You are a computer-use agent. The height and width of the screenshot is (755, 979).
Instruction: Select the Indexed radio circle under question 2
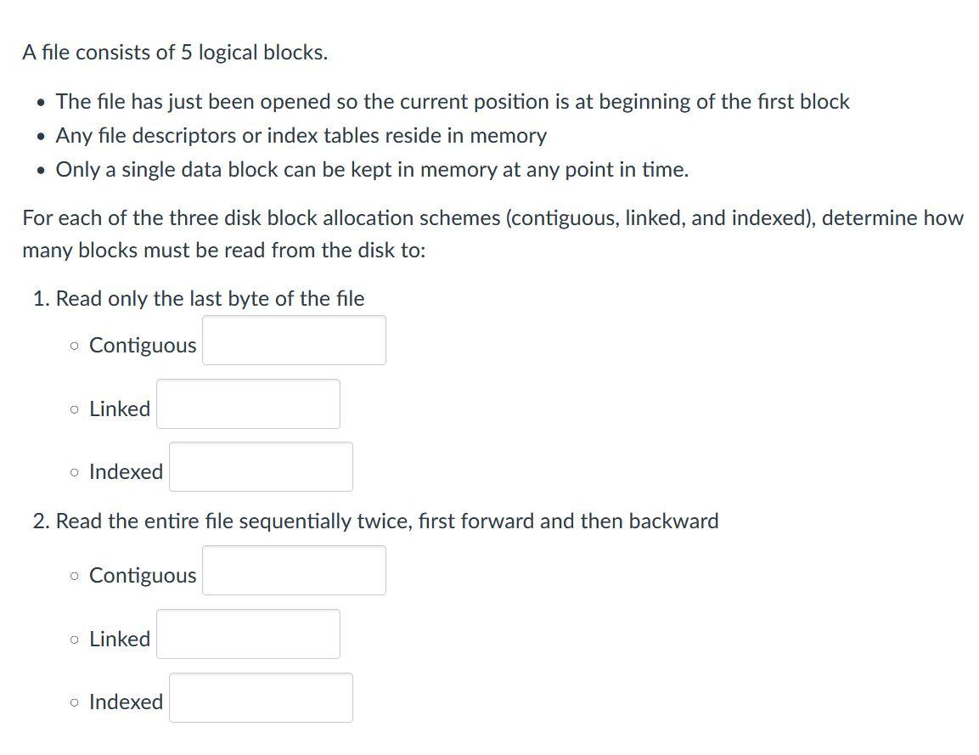click(74, 701)
